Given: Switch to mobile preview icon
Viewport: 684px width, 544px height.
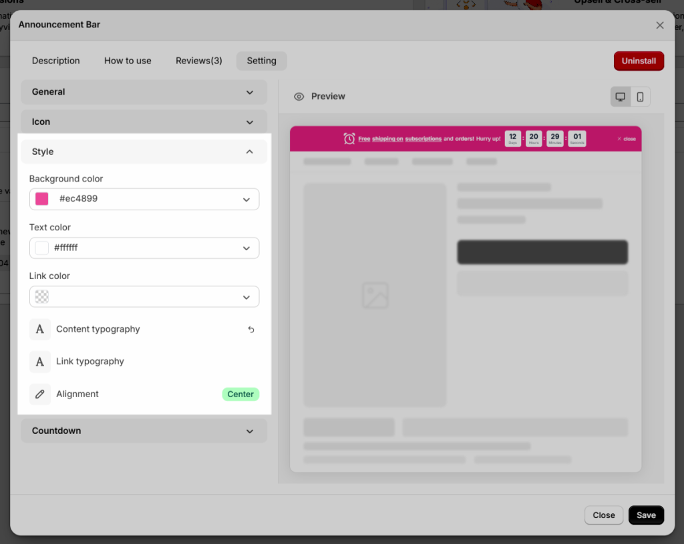Looking at the screenshot, I should tap(640, 97).
